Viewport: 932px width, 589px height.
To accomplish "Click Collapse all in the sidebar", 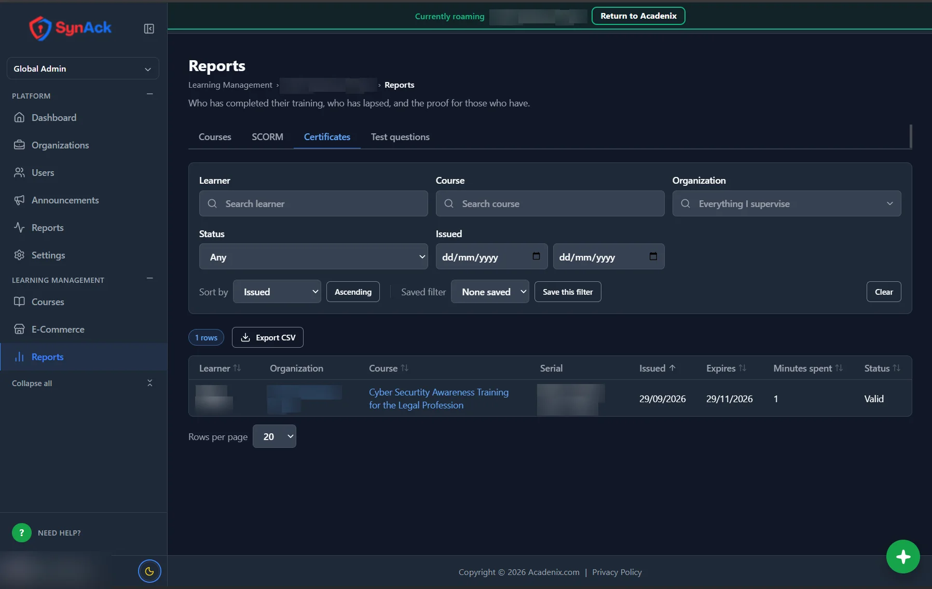I will click(x=83, y=383).
